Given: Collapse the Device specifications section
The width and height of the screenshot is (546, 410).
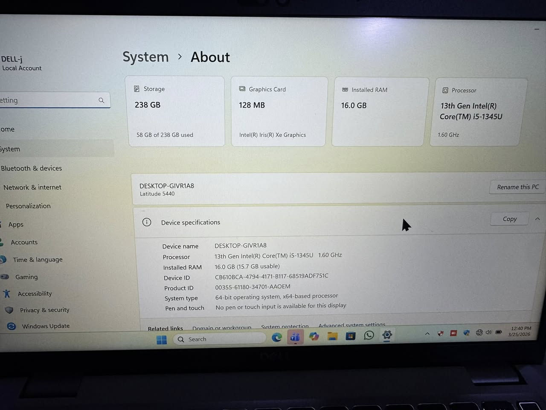Looking at the screenshot, I should pyautogui.click(x=537, y=219).
